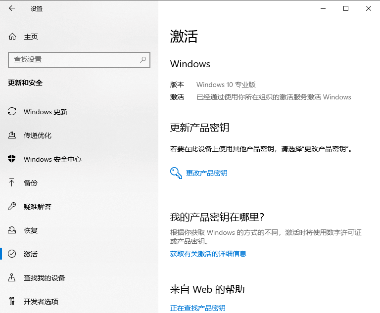Viewport: 380px width, 313px height.
Task: Click the back arrow in Settings header
Action: click(x=12, y=8)
